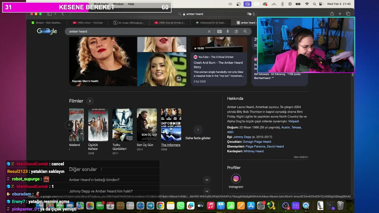The width and height of the screenshot is (379, 213).
Task: Switch to Hollywood En İyi Kadın tab
Action: coord(211,23)
